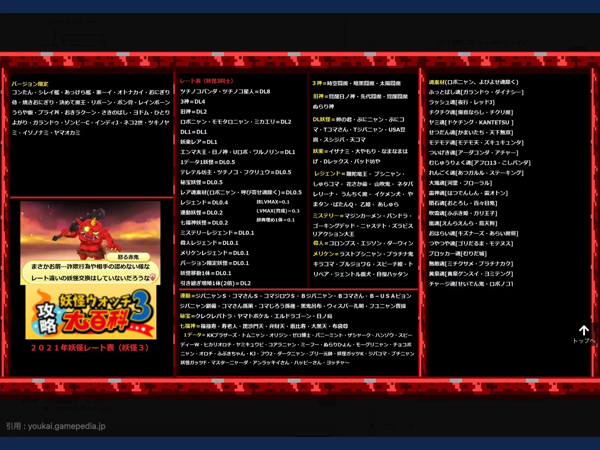Click the 3神=時空閻魔 line
The height and width of the screenshot is (450, 600).
pyautogui.click(x=356, y=83)
